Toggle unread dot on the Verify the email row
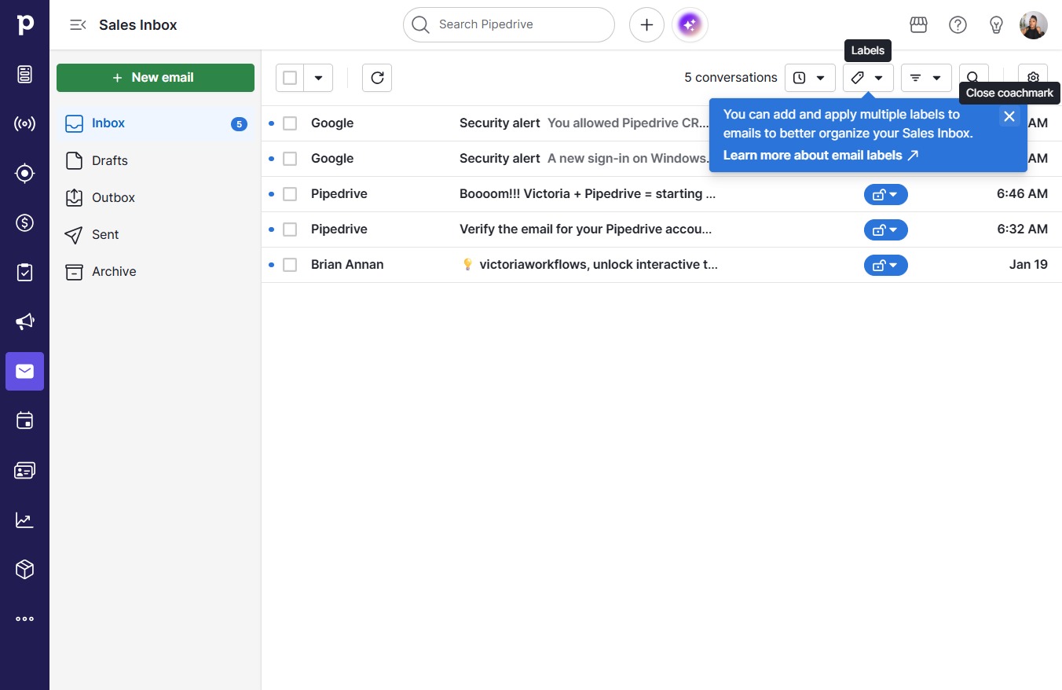Screen dimensions: 1062x690 (271, 229)
